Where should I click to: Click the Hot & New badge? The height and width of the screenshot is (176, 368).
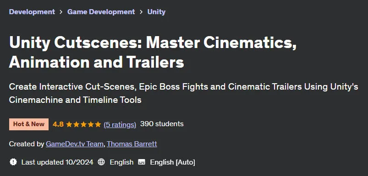click(x=29, y=124)
